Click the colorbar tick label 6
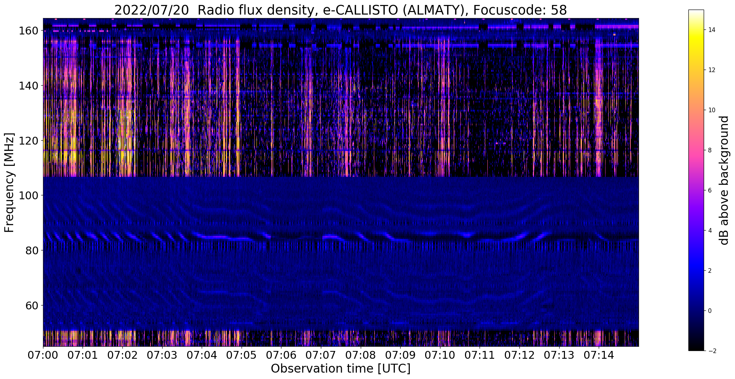Viewport: 735px width, 379px height. [710, 191]
